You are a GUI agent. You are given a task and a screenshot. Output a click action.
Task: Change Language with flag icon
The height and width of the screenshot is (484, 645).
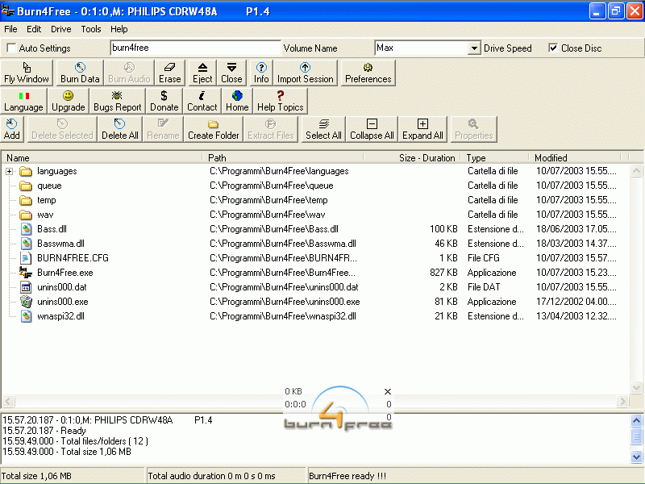point(23,101)
